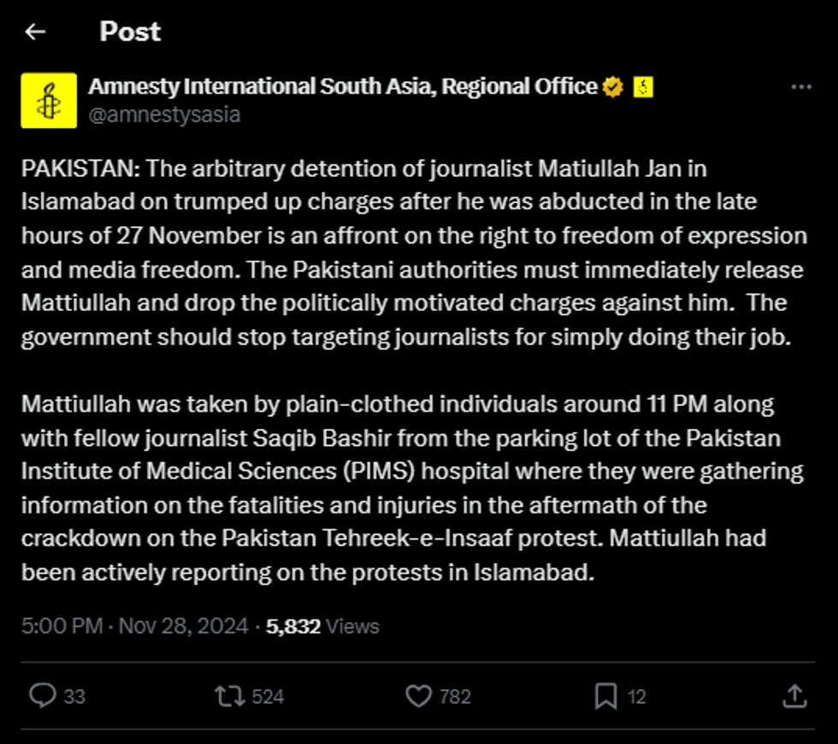Screen dimensions: 838x744
Task: Click the bookmark count 12
Action: 637,697
